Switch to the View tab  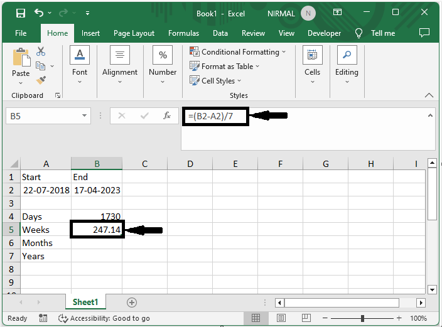pyautogui.click(x=286, y=33)
